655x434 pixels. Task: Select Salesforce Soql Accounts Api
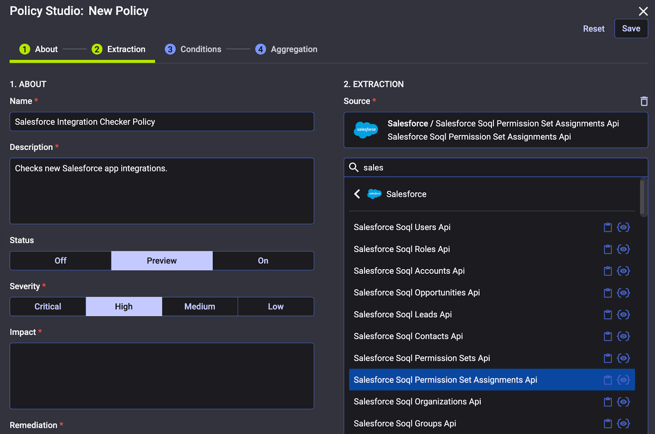pos(492,271)
